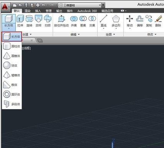
Task: Open the 精选应用 ribbon tab
Action: tap(107, 11)
